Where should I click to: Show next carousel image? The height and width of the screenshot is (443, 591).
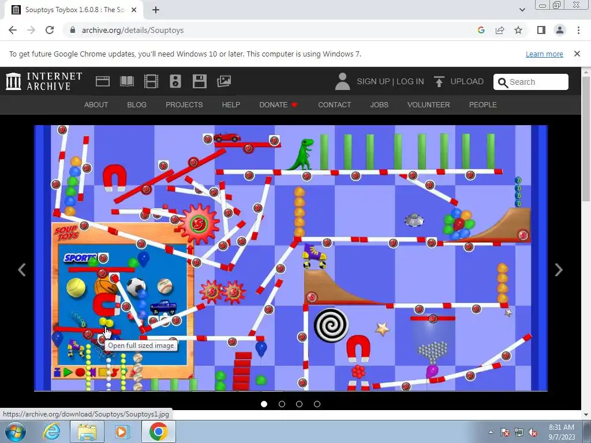coord(559,270)
